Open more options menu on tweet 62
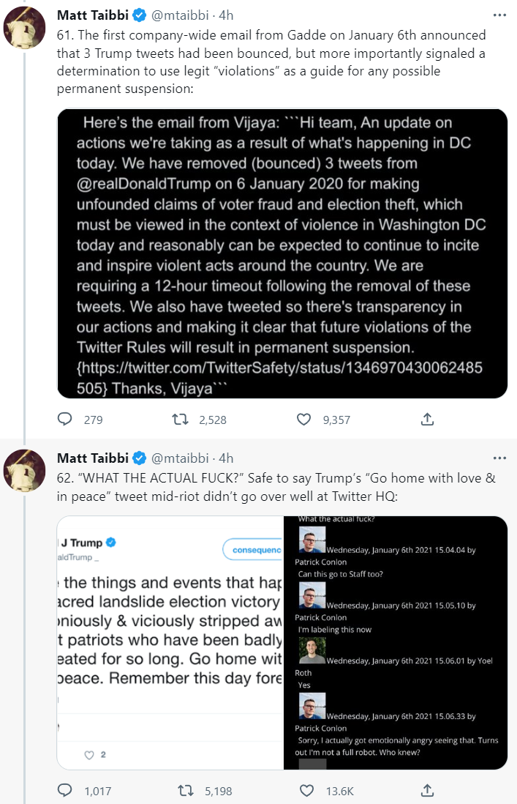 499,458
